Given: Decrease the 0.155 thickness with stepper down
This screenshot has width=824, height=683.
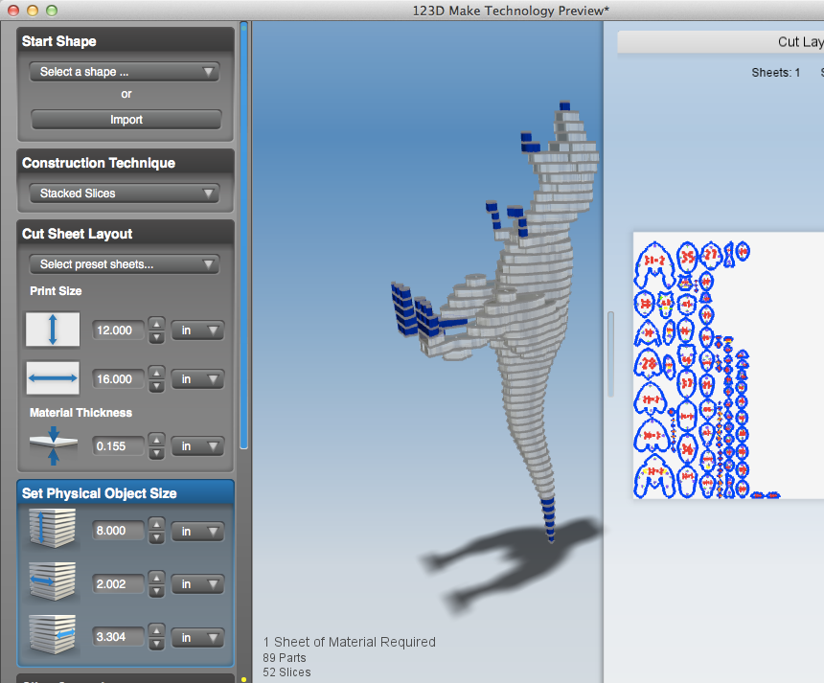Looking at the screenshot, I should click(x=156, y=453).
